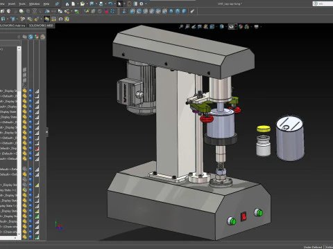The height and width of the screenshot is (249, 333).
Task: Open the Tools menu
Action: click(22, 4)
